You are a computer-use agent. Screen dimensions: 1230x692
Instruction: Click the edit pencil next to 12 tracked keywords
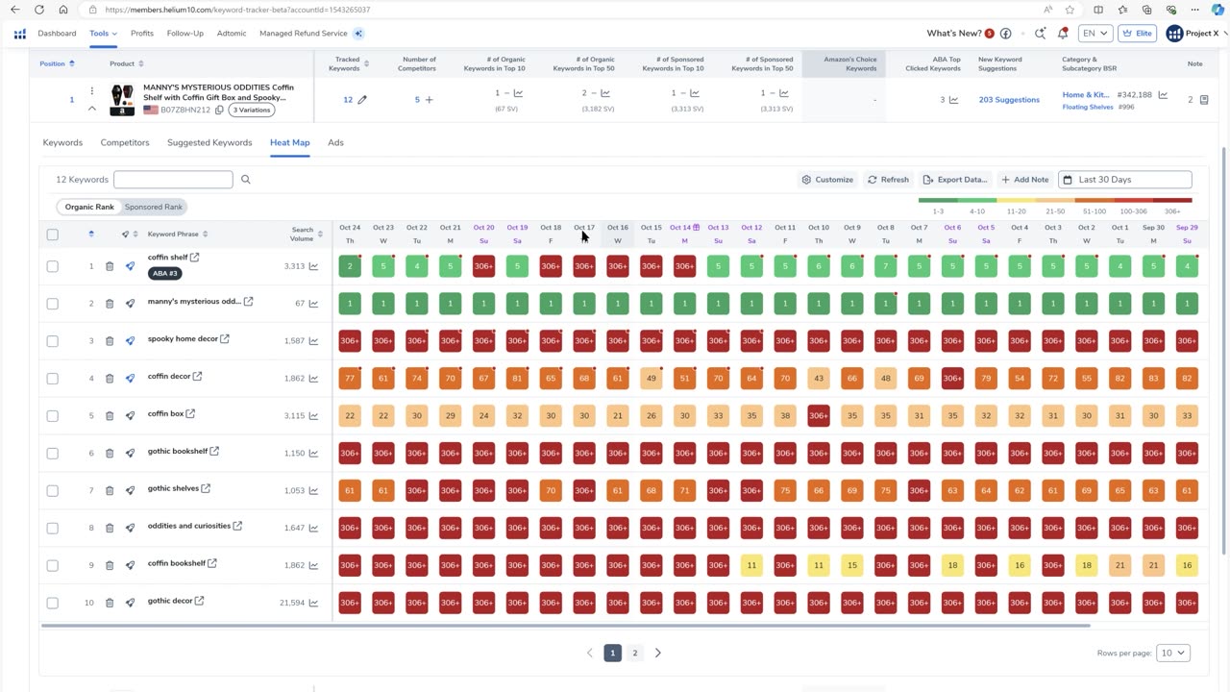click(x=362, y=100)
